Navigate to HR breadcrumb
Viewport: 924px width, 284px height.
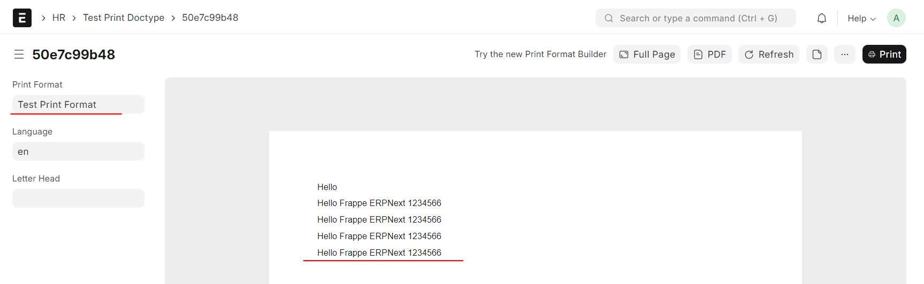click(x=59, y=18)
